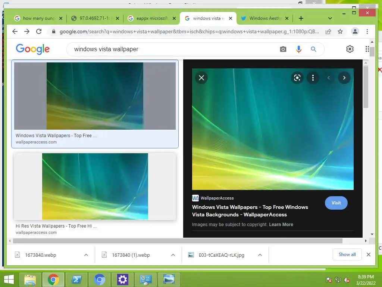Select the 'Hi Res Vista Wallpapers' thumbnail
382x287 pixels.
(95, 186)
